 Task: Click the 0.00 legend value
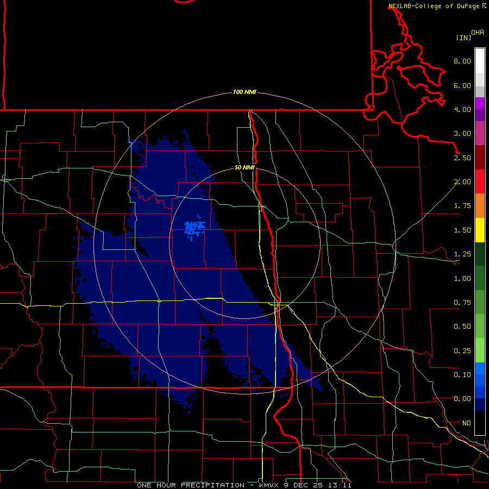tap(462, 399)
